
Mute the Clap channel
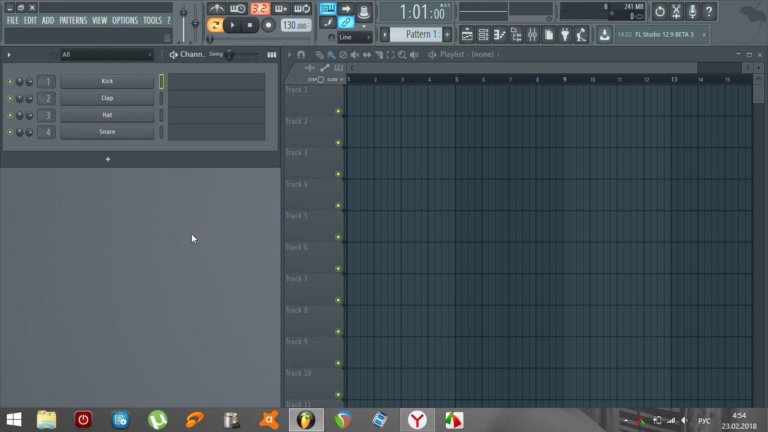tap(10, 98)
